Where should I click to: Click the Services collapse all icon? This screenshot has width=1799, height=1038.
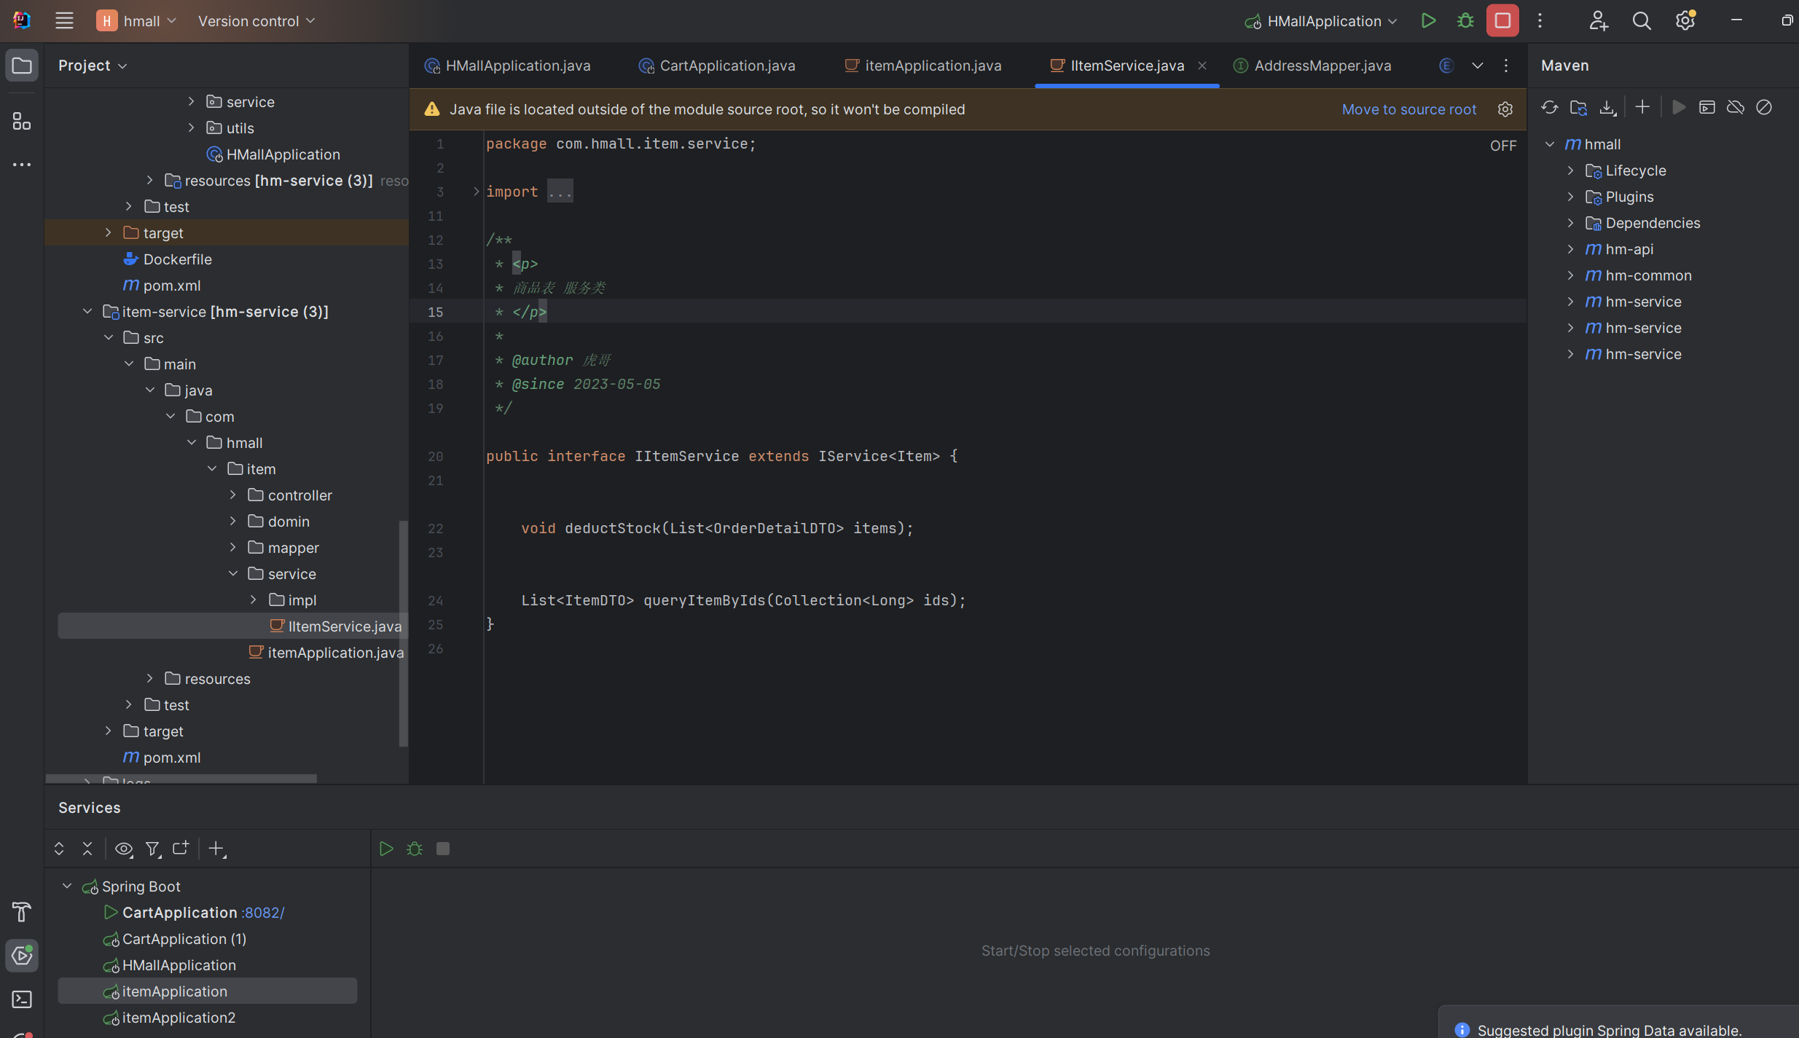click(x=87, y=849)
